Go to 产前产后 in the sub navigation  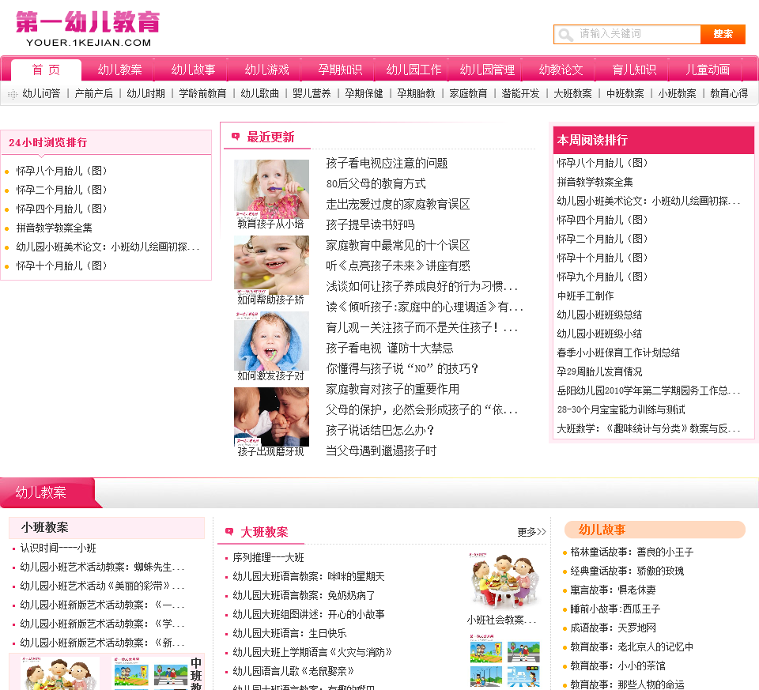pos(93,93)
